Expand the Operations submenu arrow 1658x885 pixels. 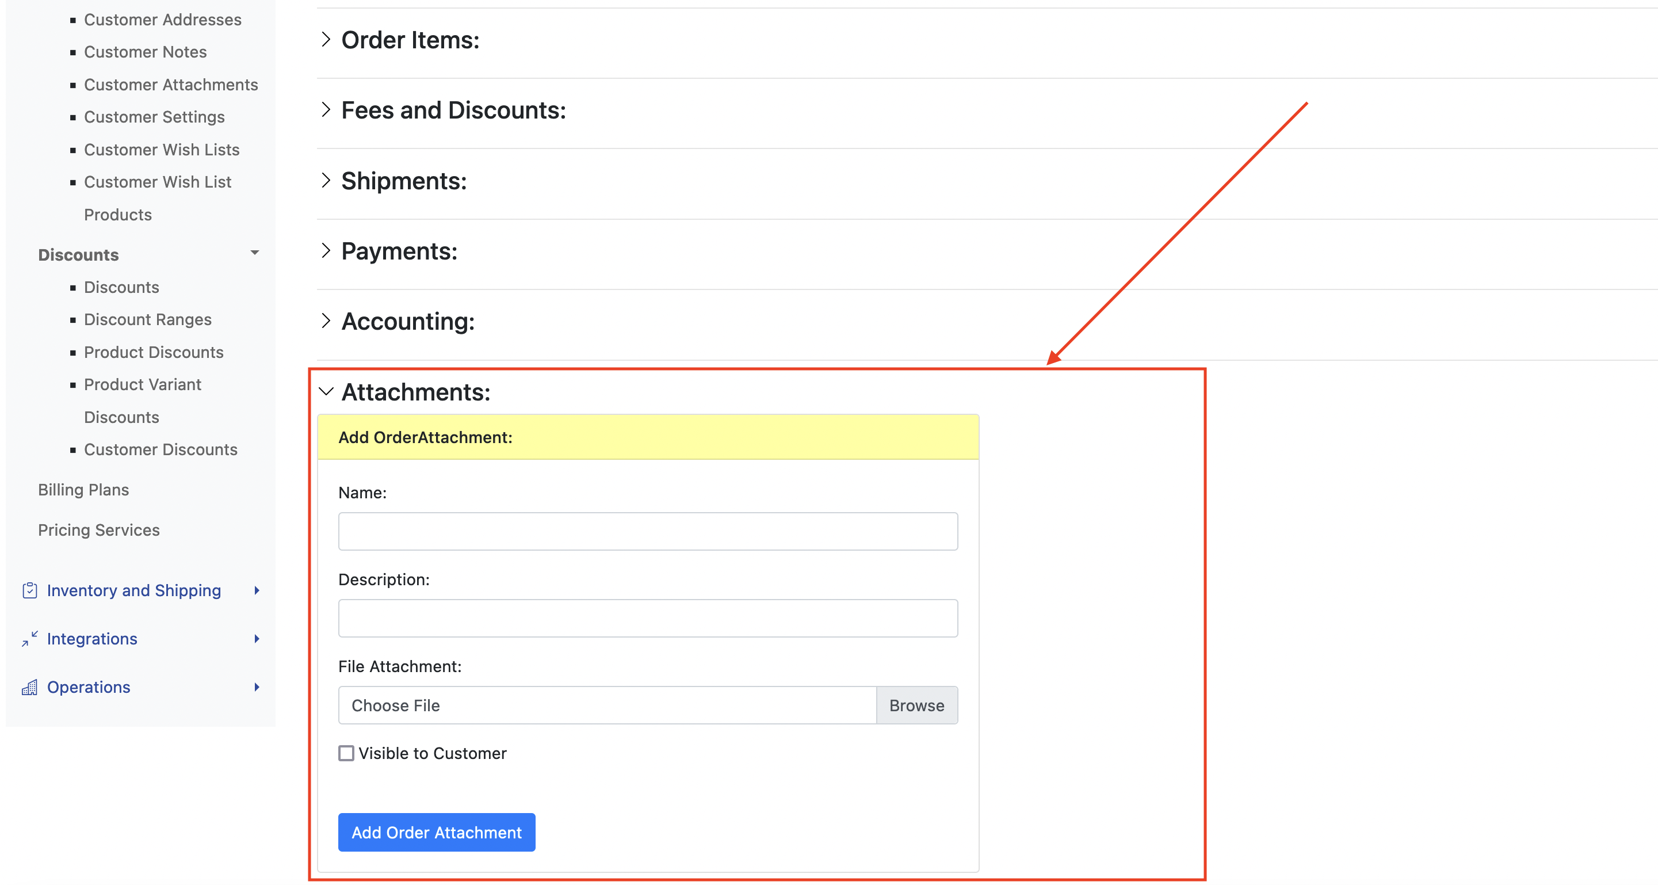click(257, 686)
